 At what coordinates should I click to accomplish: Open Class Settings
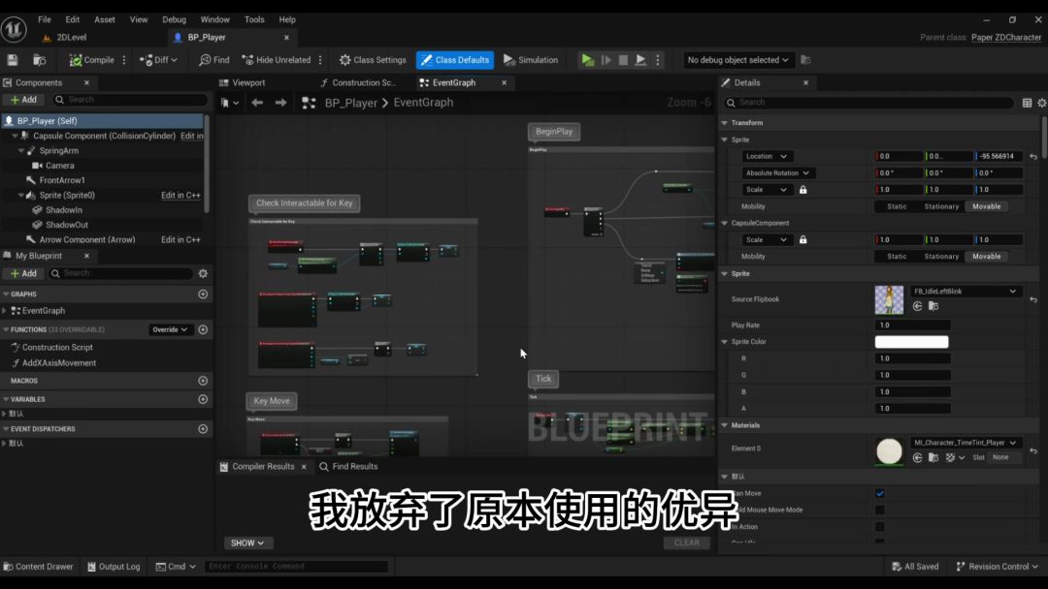coord(373,60)
